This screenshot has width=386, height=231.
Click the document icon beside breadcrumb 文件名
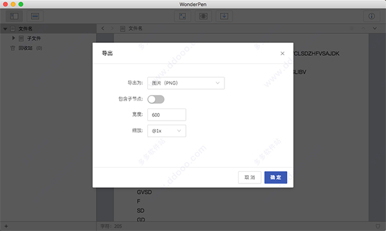click(123, 29)
